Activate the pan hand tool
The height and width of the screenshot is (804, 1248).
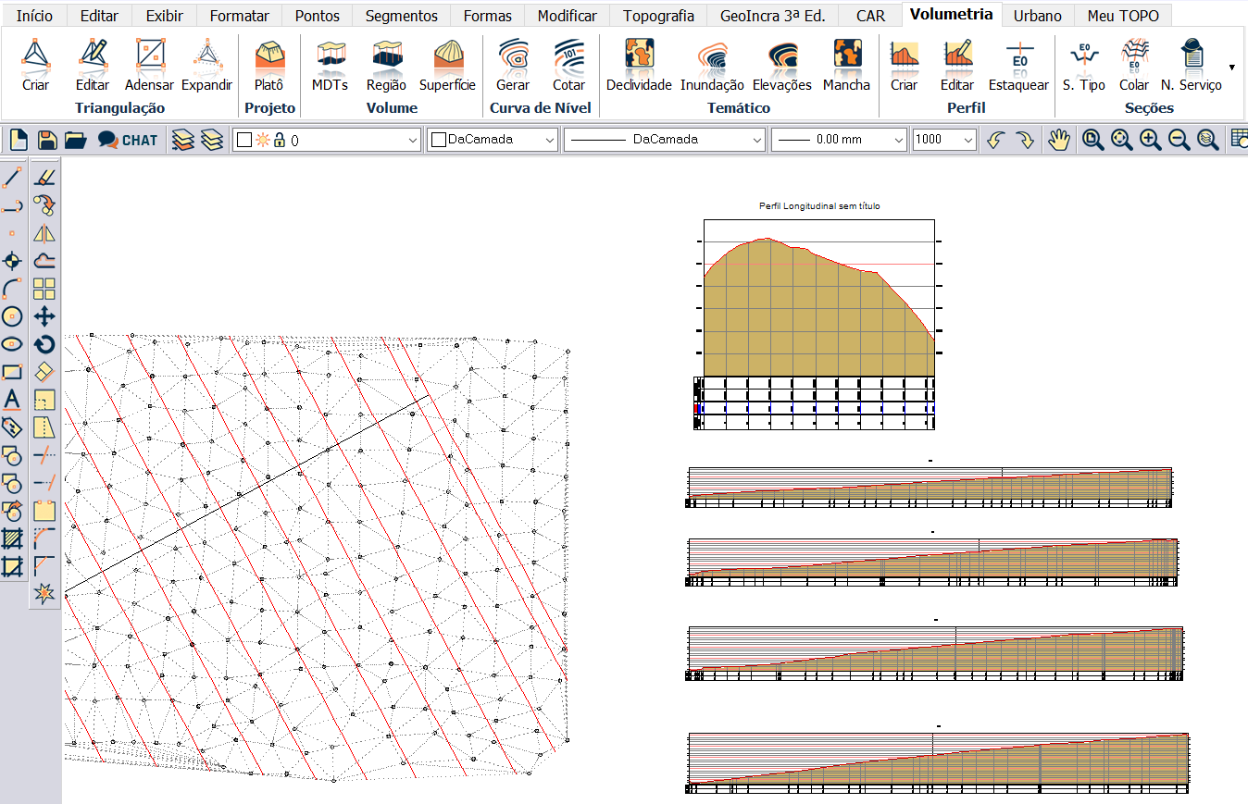coord(1058,140)
